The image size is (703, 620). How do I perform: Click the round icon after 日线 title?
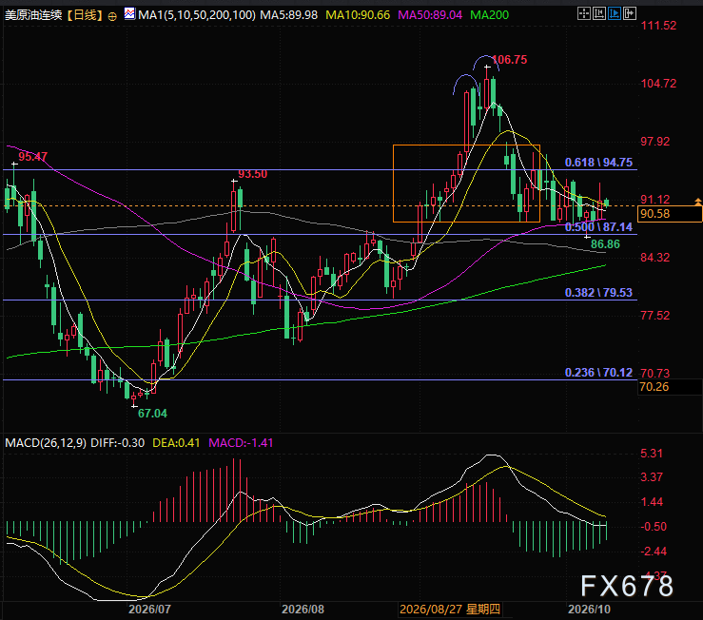tap(112, 16)
